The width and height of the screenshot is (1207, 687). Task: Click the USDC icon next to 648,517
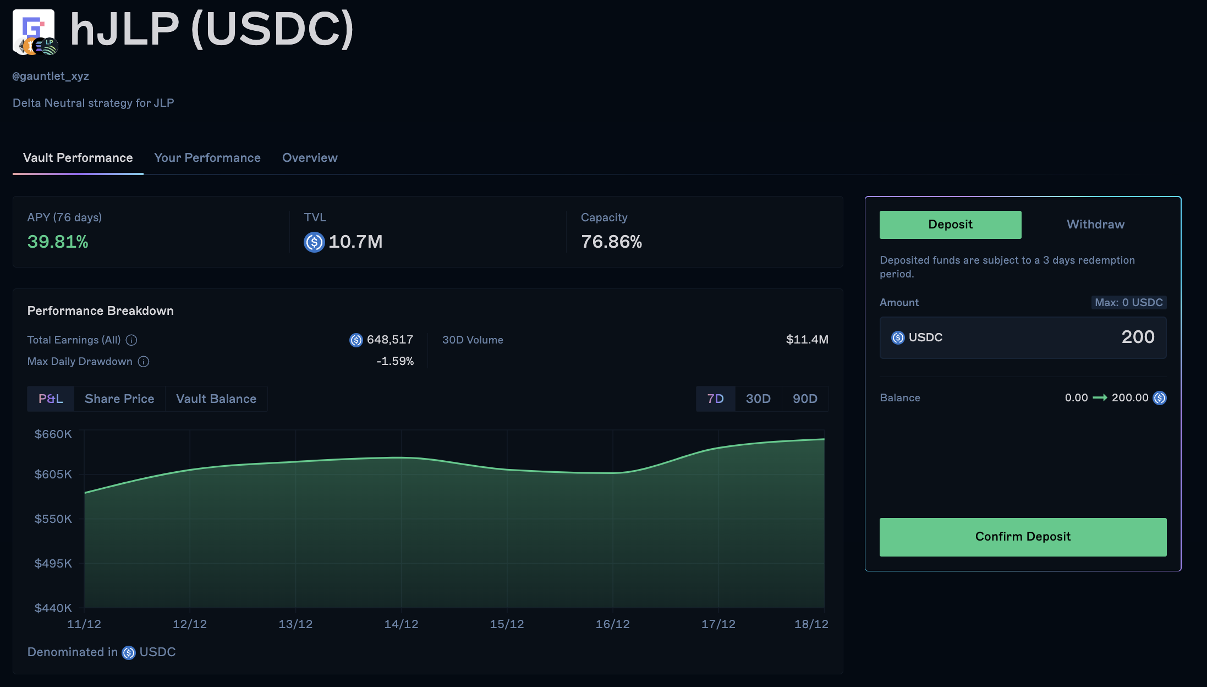click(355, 340)
